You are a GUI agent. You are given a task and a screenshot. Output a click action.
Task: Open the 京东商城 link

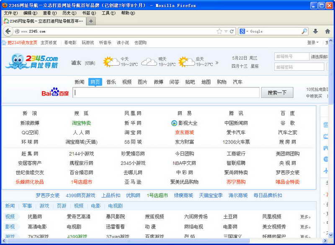coord(185,133)
